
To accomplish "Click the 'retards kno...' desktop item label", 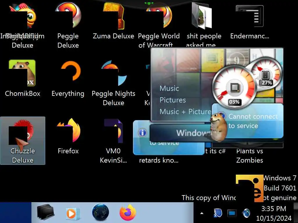I will 159,160.
